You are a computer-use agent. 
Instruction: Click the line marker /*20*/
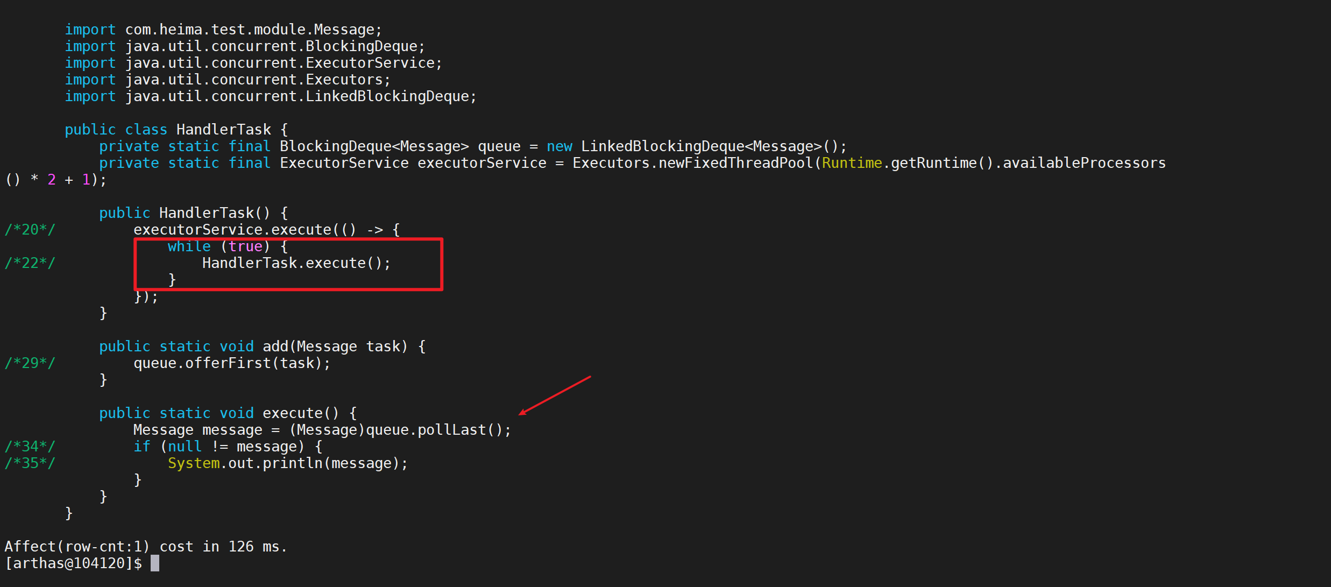point(30,230)
